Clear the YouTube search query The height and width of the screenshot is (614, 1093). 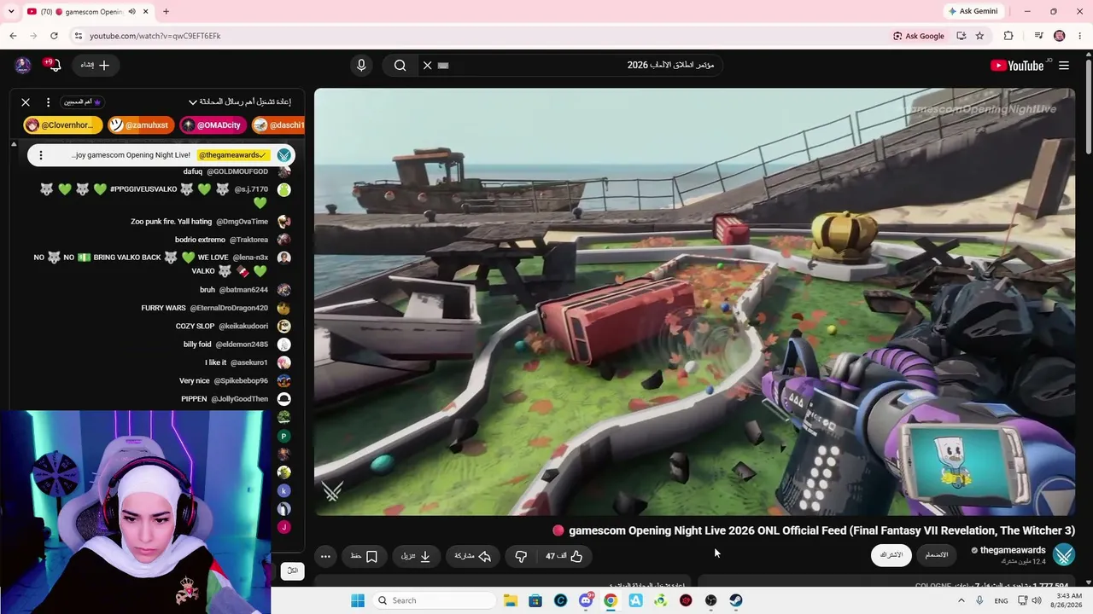click(428, 66)
